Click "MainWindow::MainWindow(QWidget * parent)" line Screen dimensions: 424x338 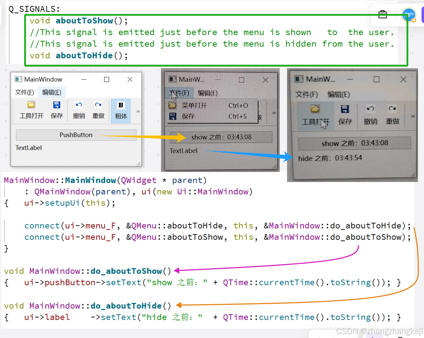[106, 180]
